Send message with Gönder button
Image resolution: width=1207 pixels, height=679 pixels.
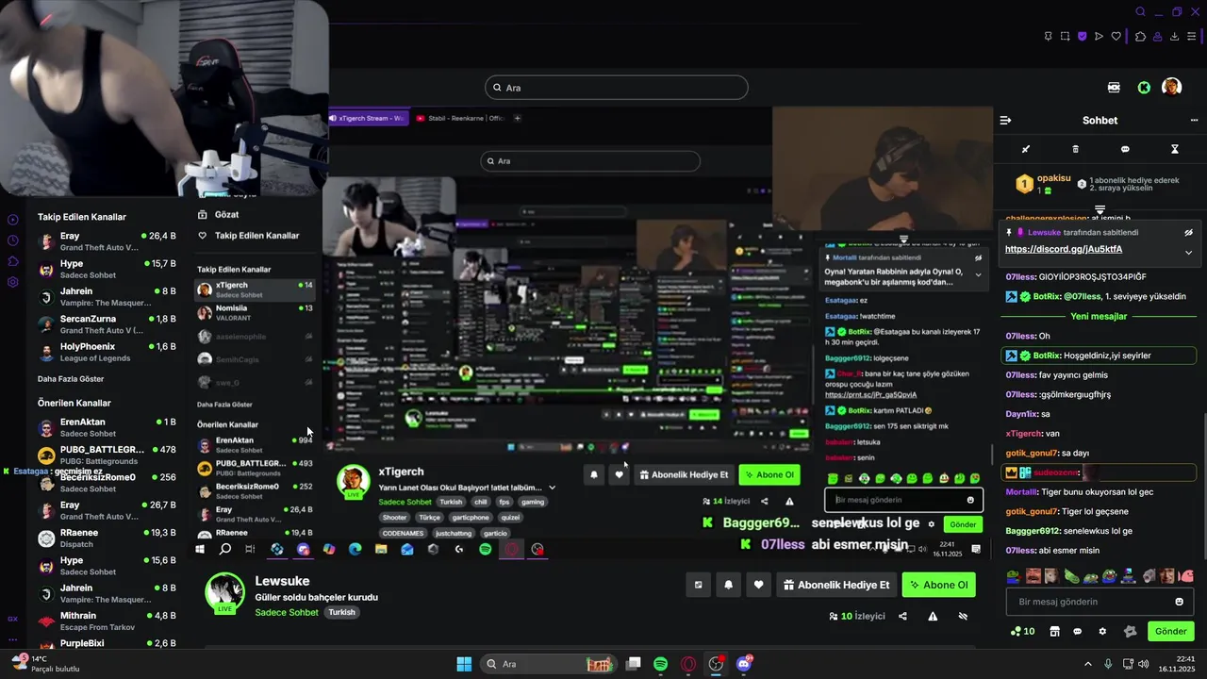point(1171,632)
